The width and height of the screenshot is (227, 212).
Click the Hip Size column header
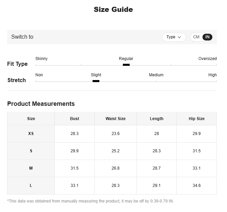(x=197, y=119)
